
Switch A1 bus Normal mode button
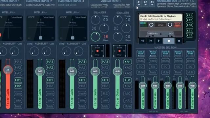point(141,54)
